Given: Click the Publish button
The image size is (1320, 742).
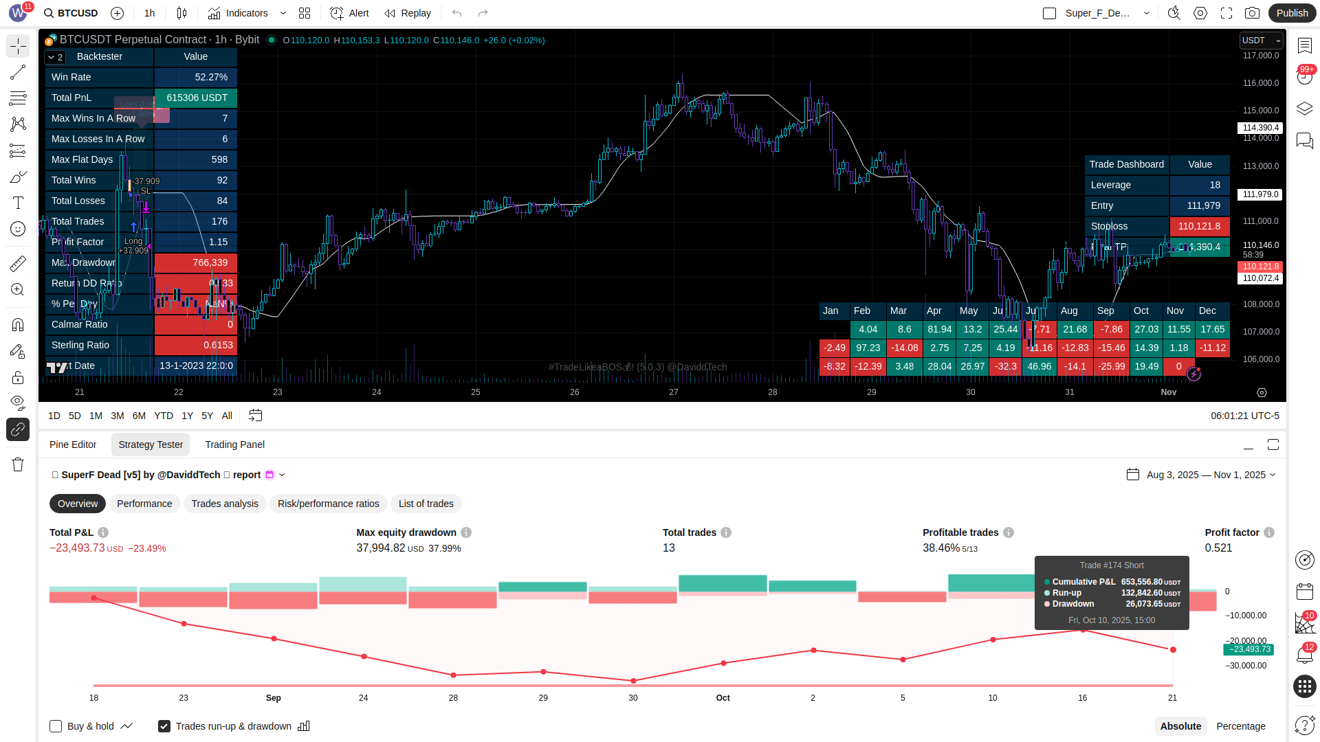Looking at the screenshot, I should [x=1292, y=13].
